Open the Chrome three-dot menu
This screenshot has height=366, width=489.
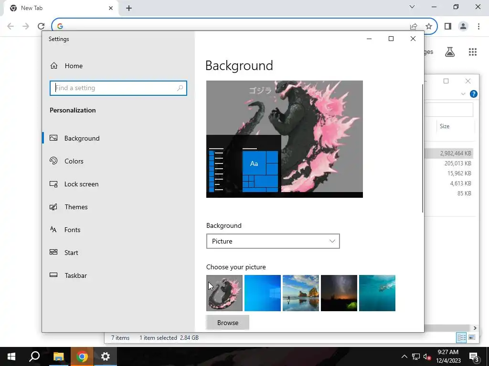pyautogui.click(x=478, y=27)
